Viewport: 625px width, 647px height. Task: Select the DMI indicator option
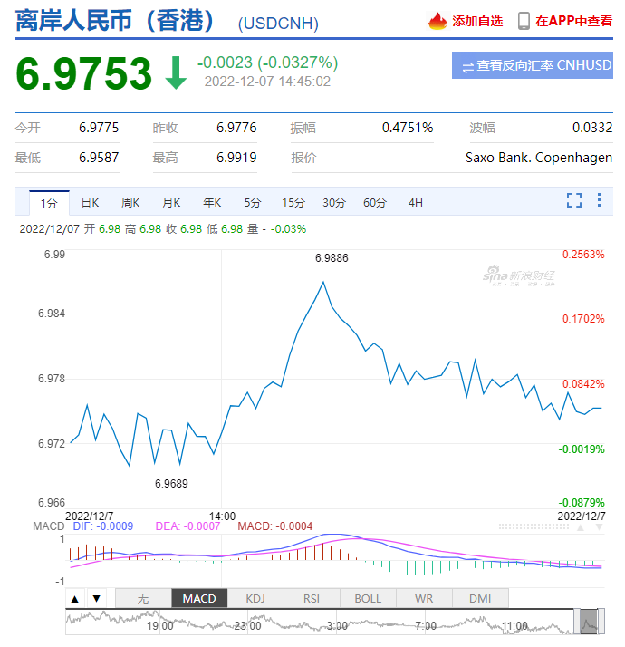coord(480,598)
